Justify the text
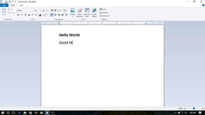 tap(62, 15)
